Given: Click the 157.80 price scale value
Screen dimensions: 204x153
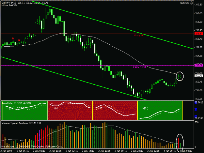Looking at the screenshot, I should point(199,56).
